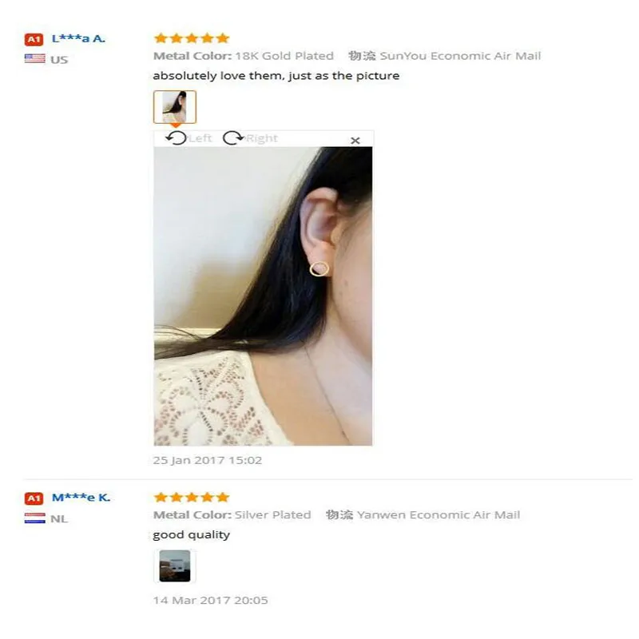Click the A1 badge beside L***a A.

point(34,39)
